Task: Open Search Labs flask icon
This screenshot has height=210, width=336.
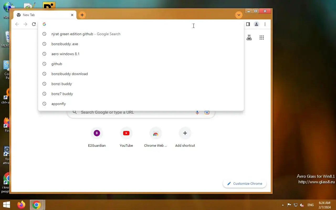Action: [249, 38]
